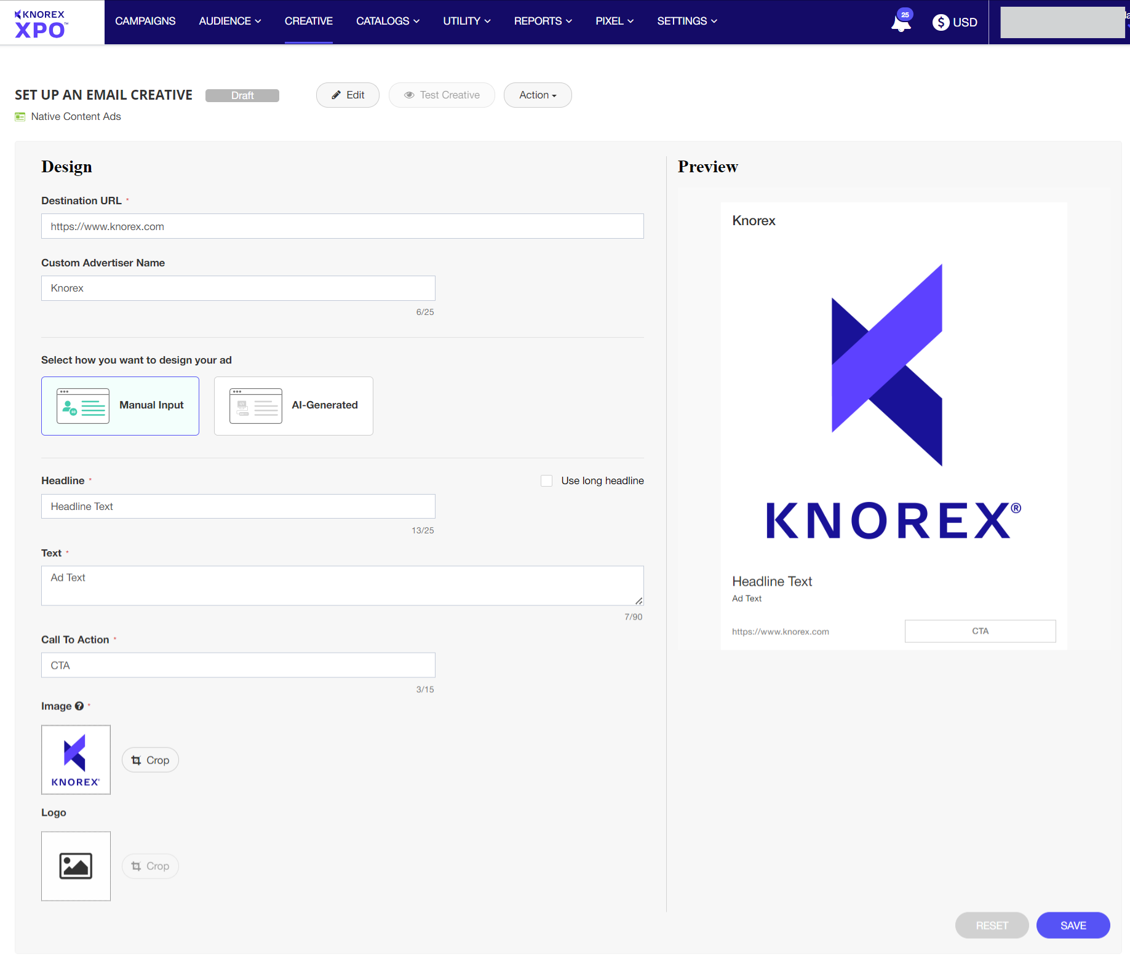The height and width of the screenshot is (964, 1130).
Task: Expand the Reports menu
Action: [x=543, y=21]
